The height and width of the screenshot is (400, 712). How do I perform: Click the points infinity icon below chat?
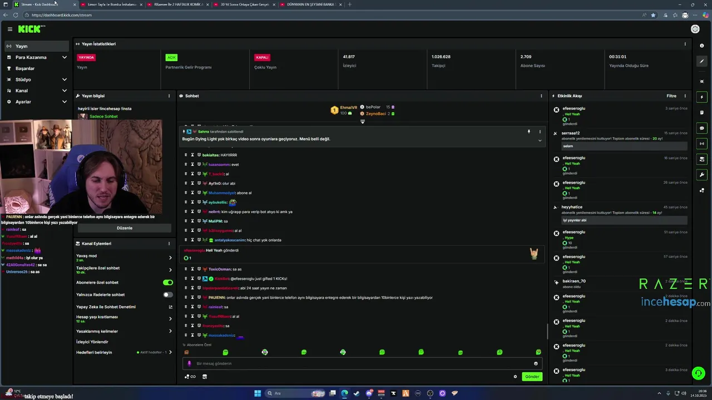190,377
